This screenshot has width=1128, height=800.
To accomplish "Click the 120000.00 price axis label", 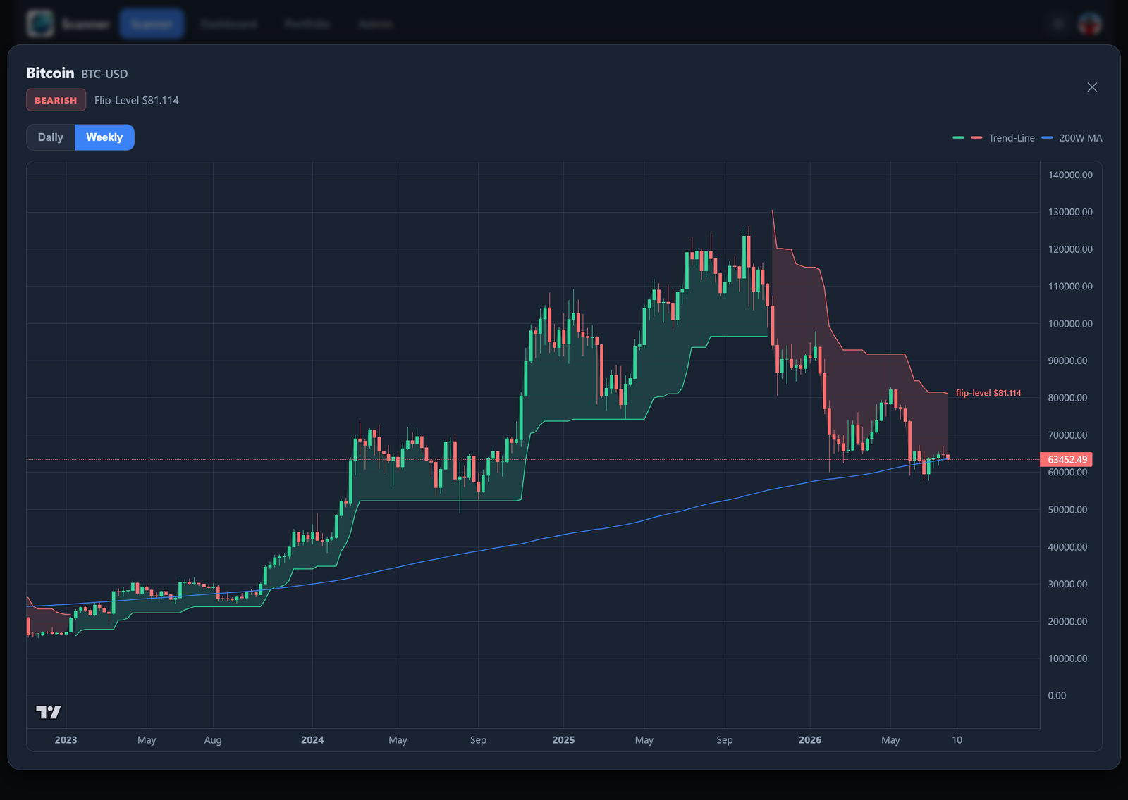I will (1070, 249).
